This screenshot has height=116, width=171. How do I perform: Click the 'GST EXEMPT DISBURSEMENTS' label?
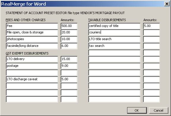(27, 53)
